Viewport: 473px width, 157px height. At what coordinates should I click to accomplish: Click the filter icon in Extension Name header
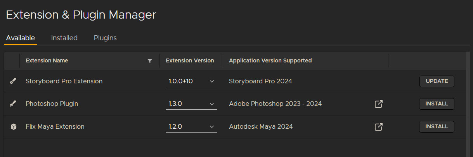[x=150, y=61]
